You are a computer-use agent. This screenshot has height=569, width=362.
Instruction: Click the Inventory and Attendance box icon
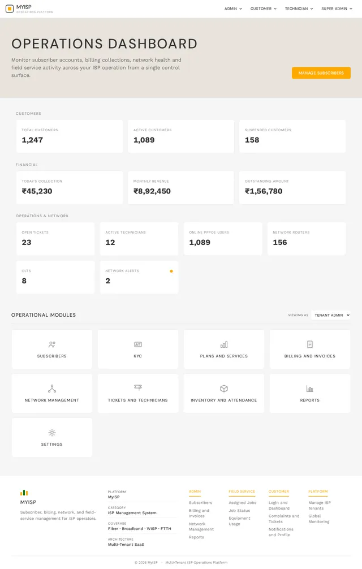[224, 389]
